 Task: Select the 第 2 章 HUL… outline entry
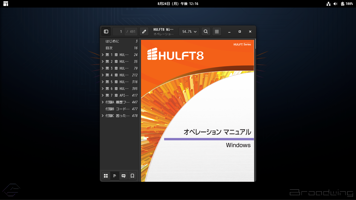pos(119,61)
